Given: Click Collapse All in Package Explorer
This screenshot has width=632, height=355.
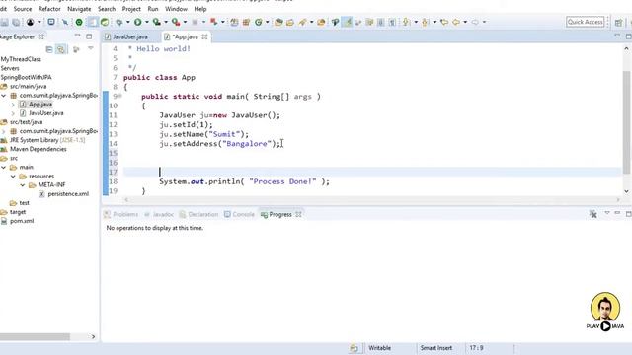Looking at the screenshot, I should pos(49,49).
